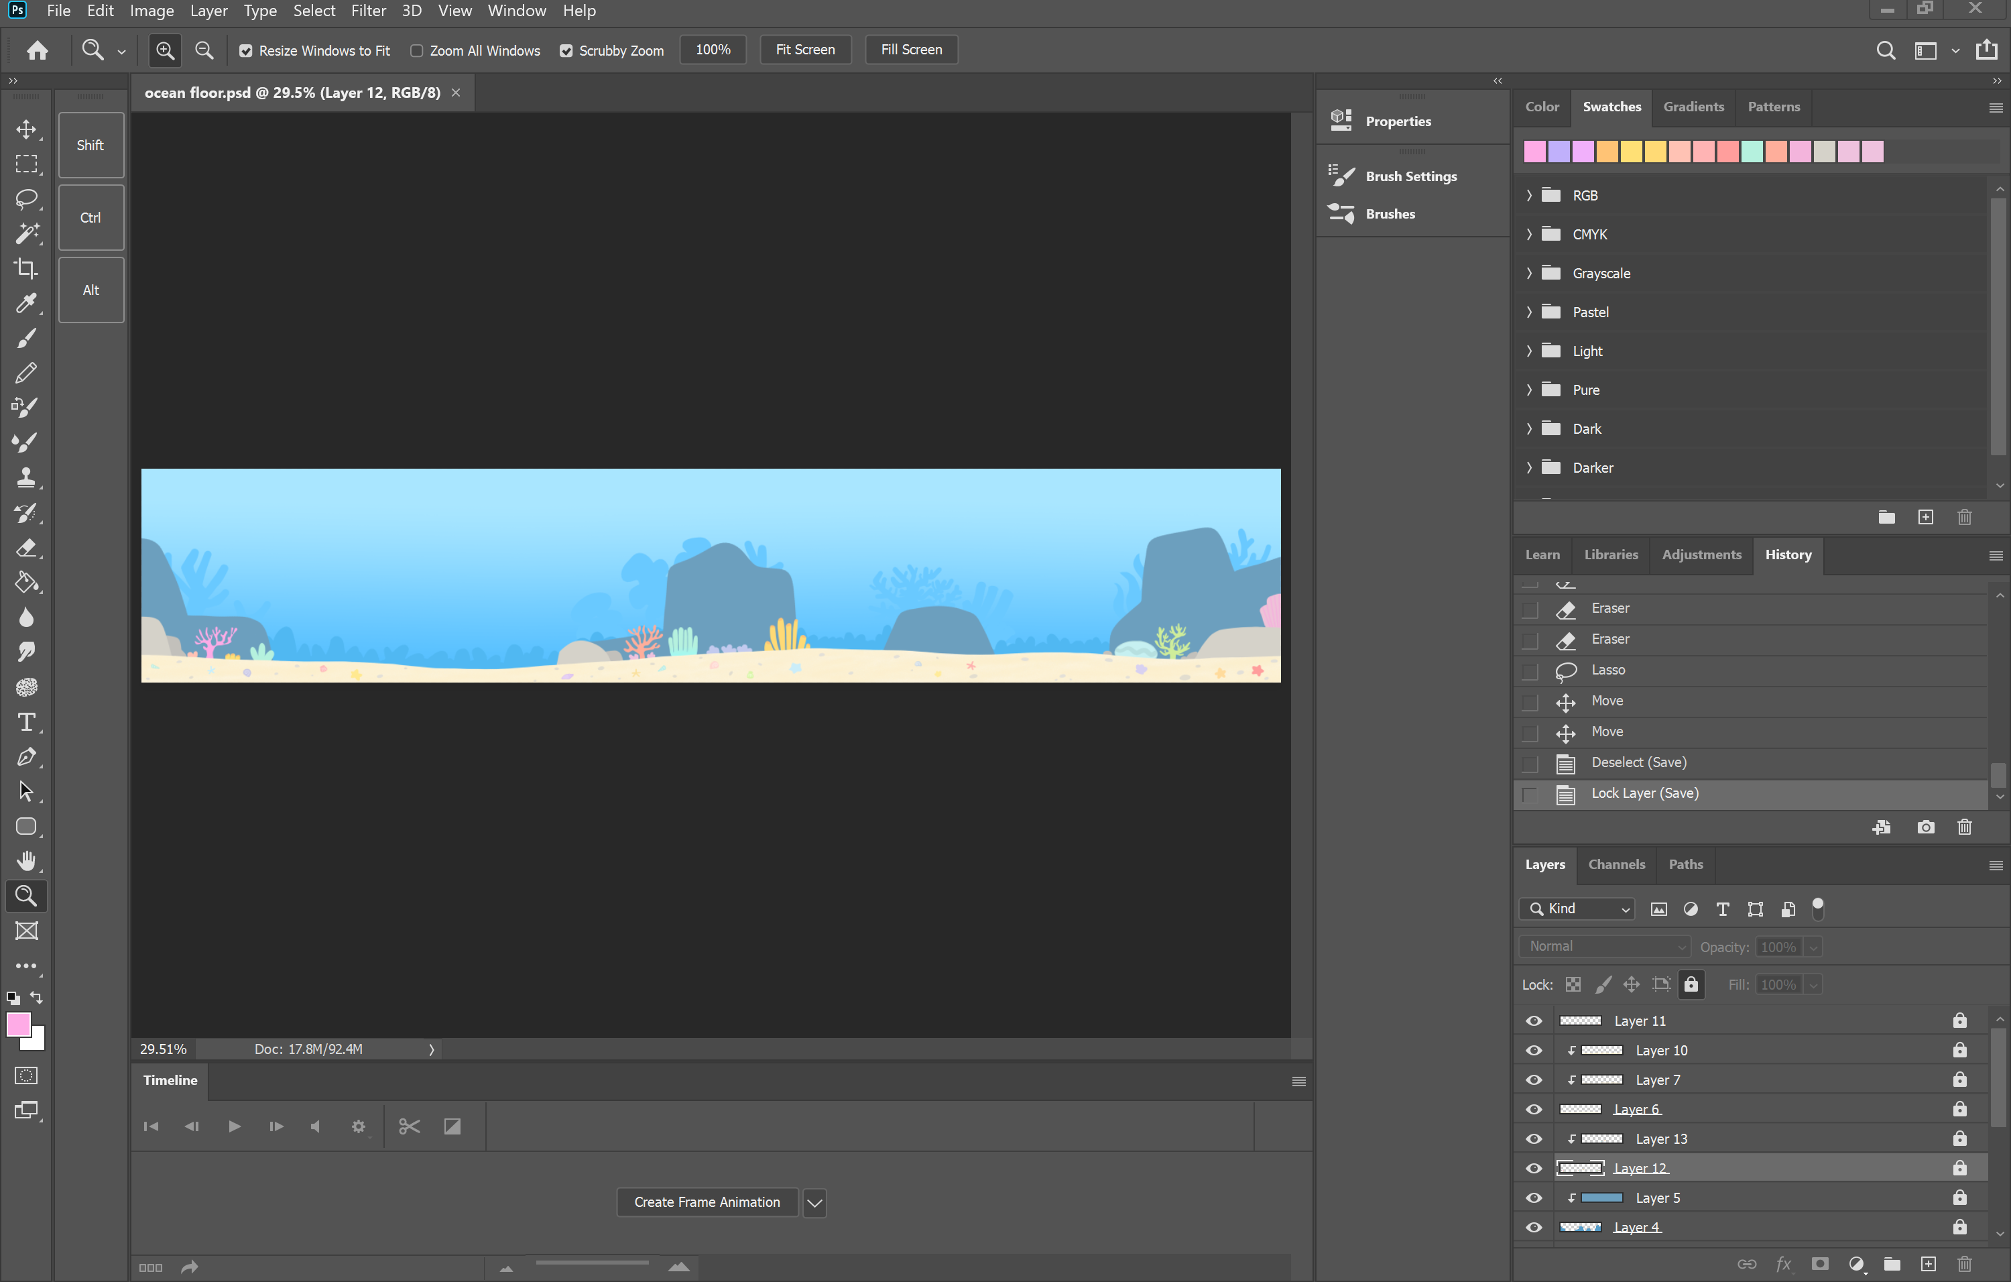The image size is (2011, 1282).
Task: Select the Crop tool
Action: 26,268
